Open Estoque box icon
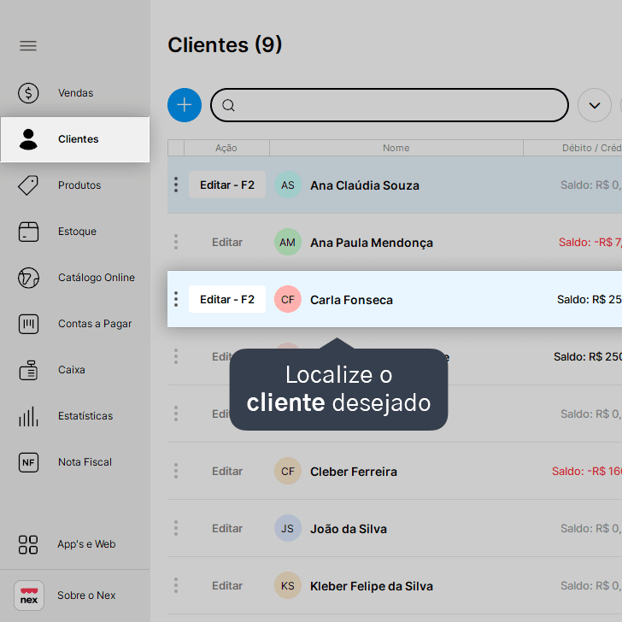 tap(28, 232)
